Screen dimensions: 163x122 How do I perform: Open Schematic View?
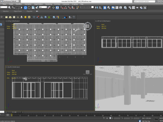pyautogui.click(x=121, y=7)
